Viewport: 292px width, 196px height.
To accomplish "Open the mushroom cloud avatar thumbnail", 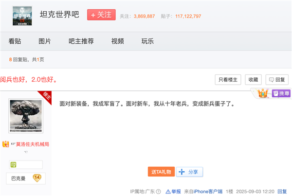I will (25, 116).
